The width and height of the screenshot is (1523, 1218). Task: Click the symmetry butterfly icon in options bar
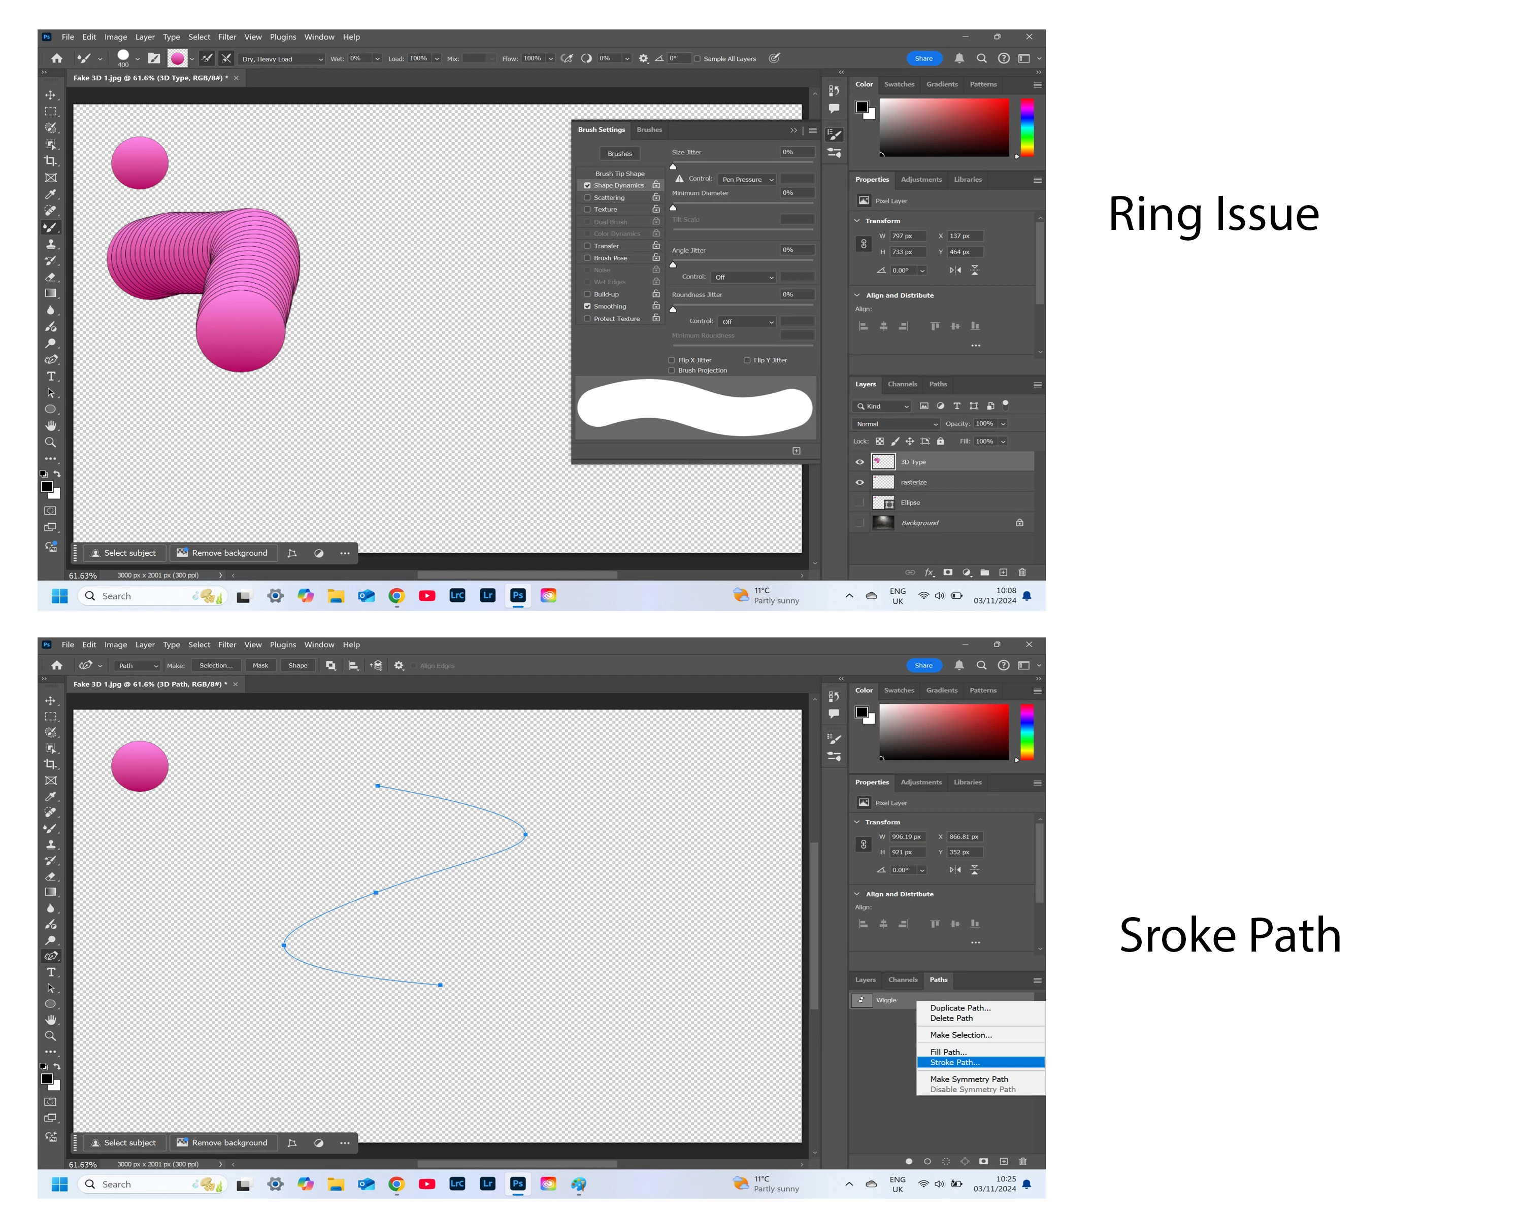[x=774, y=58]
